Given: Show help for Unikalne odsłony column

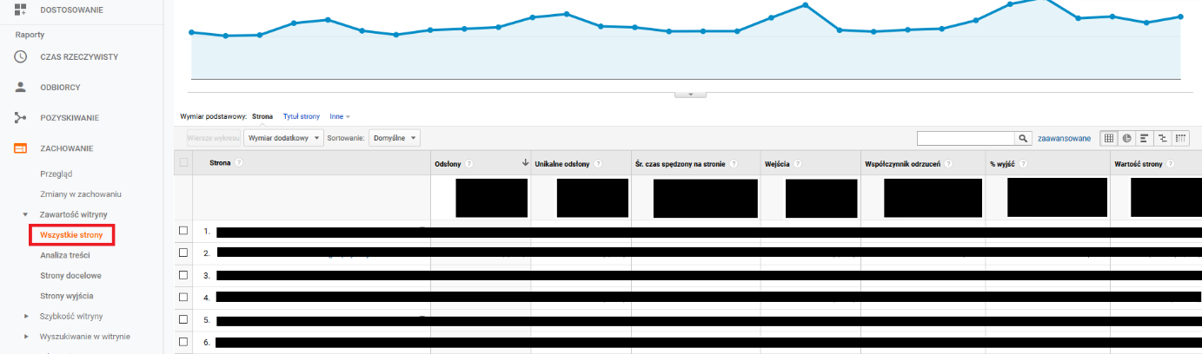Looking at the screenshot, I should click(599, 163).
